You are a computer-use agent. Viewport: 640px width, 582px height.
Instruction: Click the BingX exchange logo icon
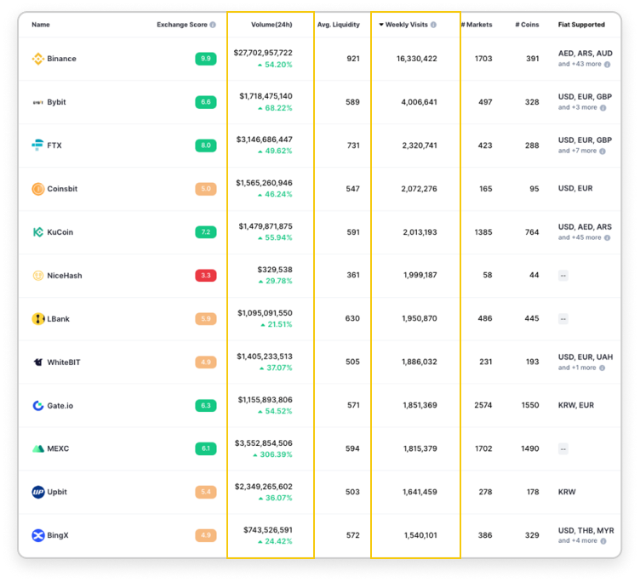pos(38,535)
